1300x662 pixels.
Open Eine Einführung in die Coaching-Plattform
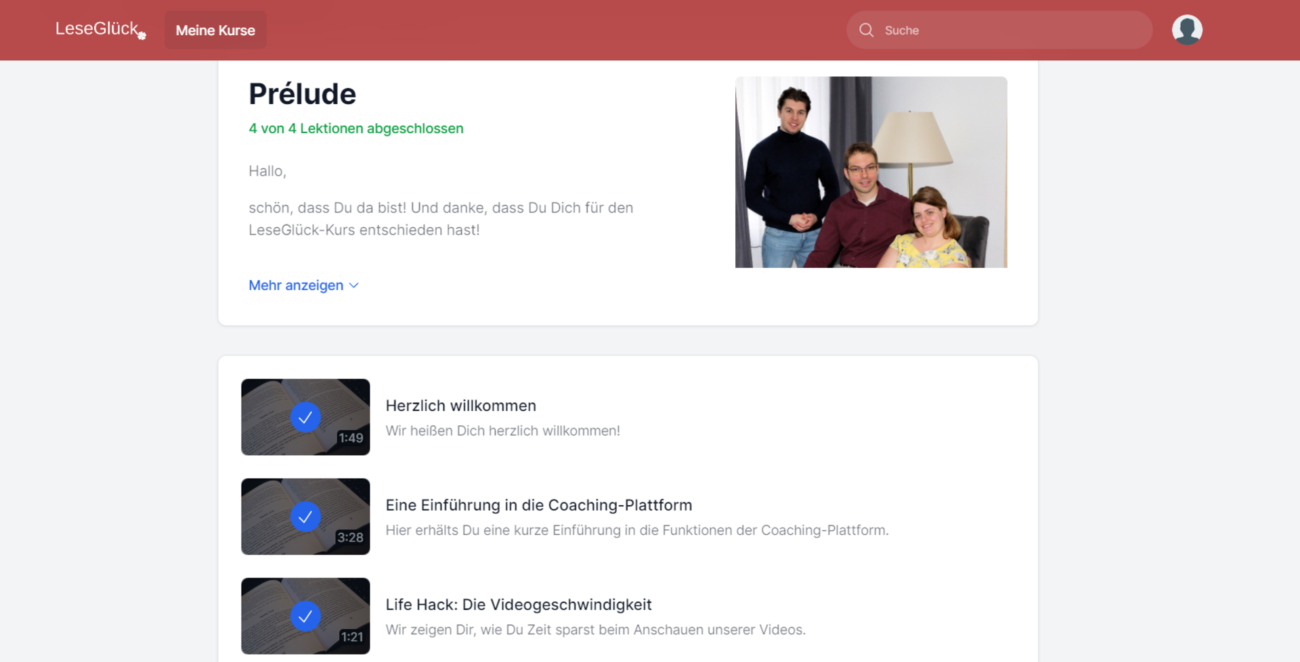538,505
